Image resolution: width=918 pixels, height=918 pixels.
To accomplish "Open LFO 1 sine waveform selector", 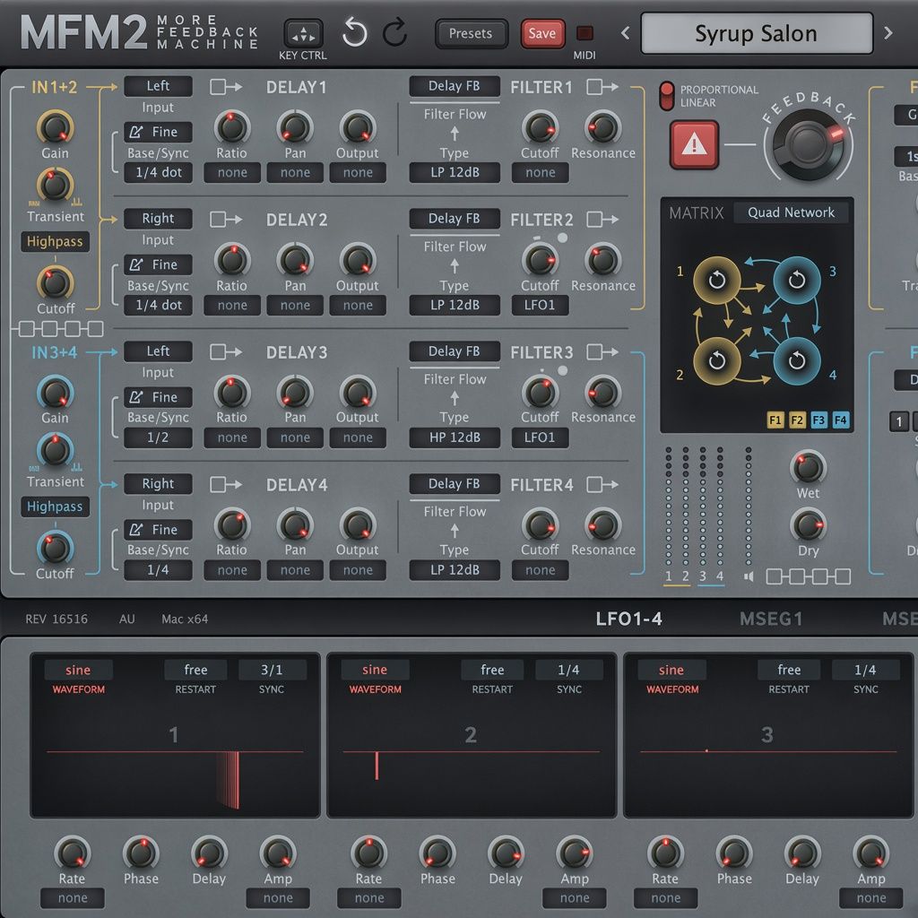I will click(x=78, y=670).
